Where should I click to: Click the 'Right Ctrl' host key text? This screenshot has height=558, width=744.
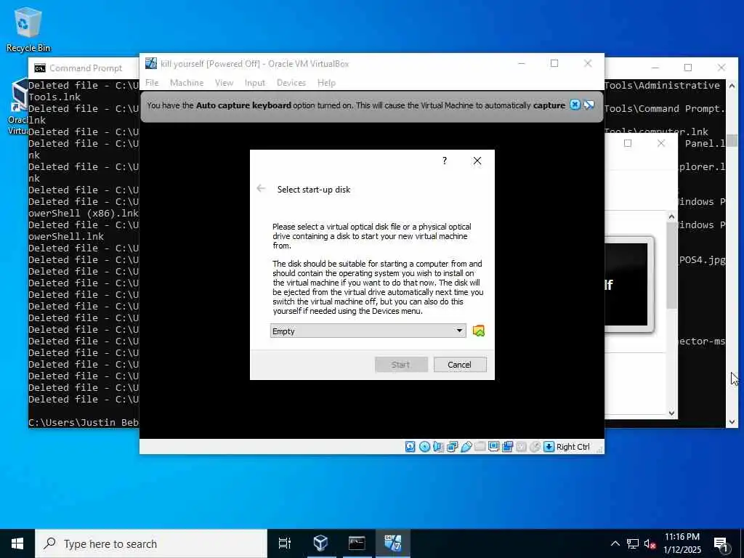(x=573, y=447)
